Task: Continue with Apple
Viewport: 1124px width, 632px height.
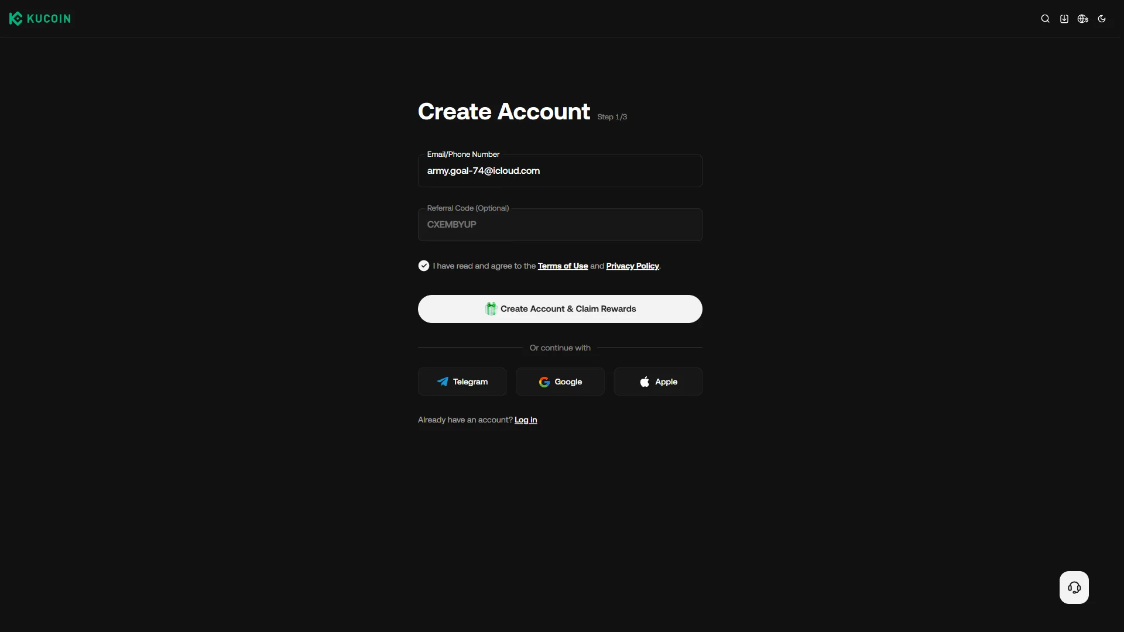Action: pyautogui.click(x=657, y=382)
